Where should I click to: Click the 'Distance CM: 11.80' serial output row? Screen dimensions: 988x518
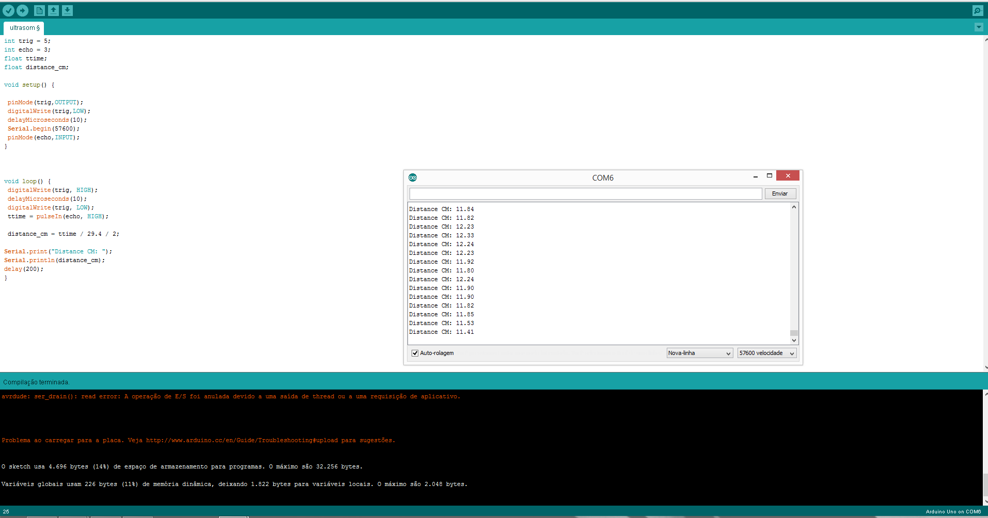click(442, 271)
